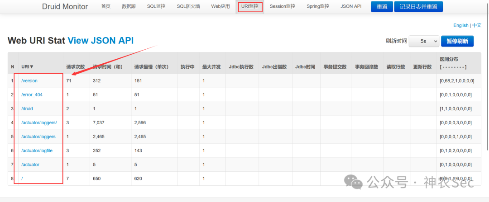Click slowest value 620 in root URI row
The height and width of the screenshot is (202, 489).
[x=138, y=179]
